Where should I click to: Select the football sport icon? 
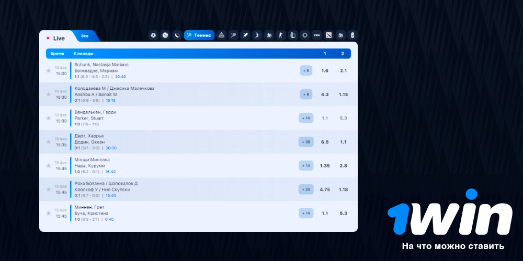coord(153,35)
